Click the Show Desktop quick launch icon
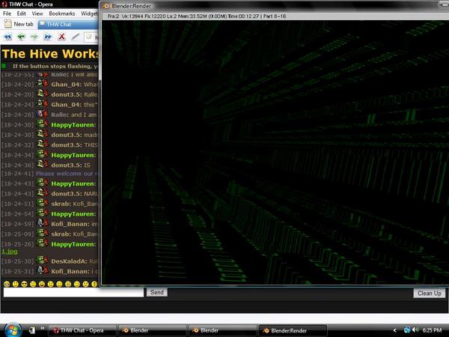The height and width of the screenshot is (337, 449). click(x=31, y=330)
